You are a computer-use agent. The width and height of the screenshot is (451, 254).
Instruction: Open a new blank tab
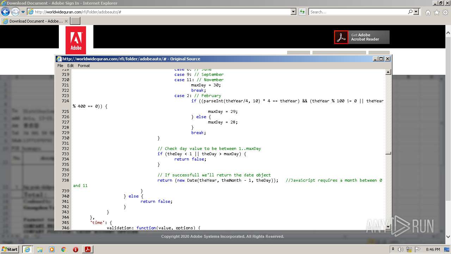pyautogui.click(x=75, y=21)
